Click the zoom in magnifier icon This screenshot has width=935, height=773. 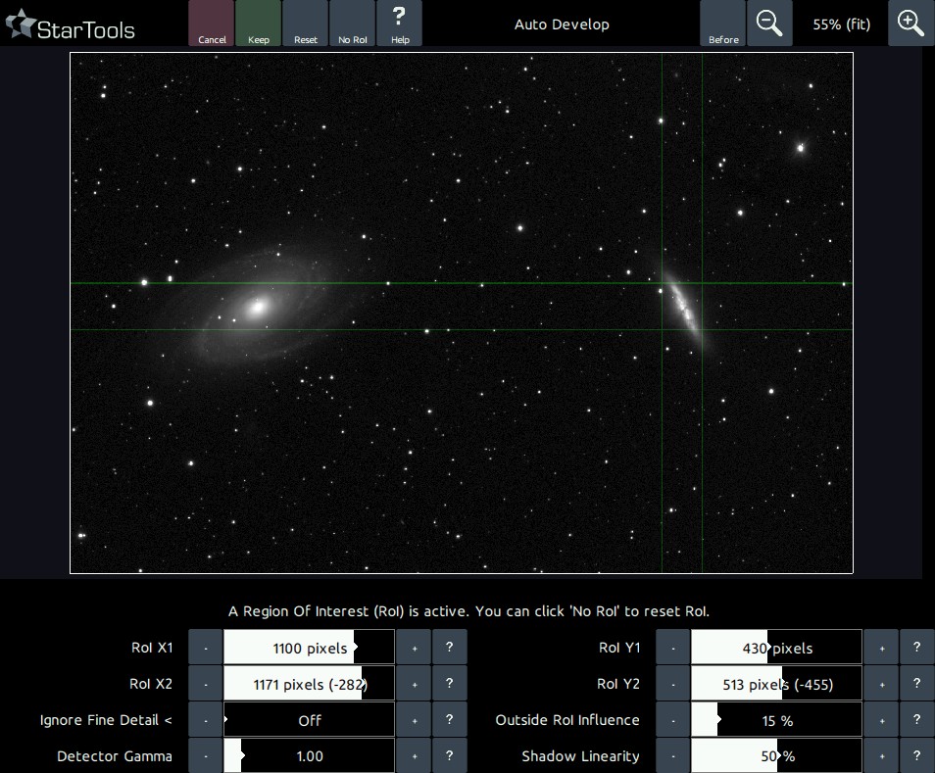(910, 24)
